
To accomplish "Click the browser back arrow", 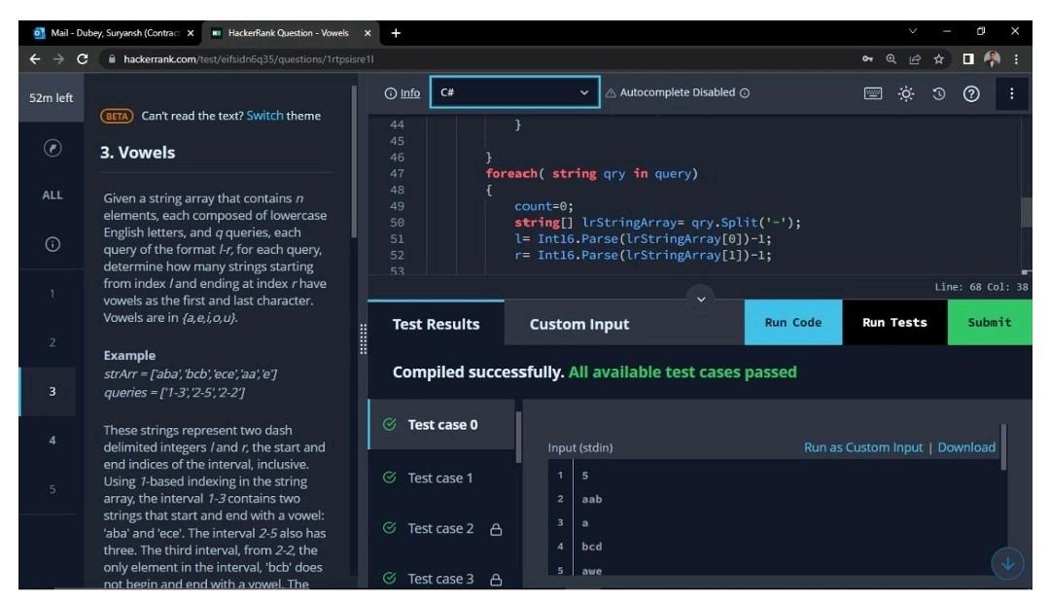I will [35, 59].
